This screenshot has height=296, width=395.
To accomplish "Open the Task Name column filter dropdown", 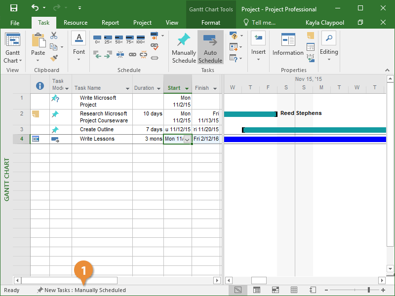I will coord(128,88).
